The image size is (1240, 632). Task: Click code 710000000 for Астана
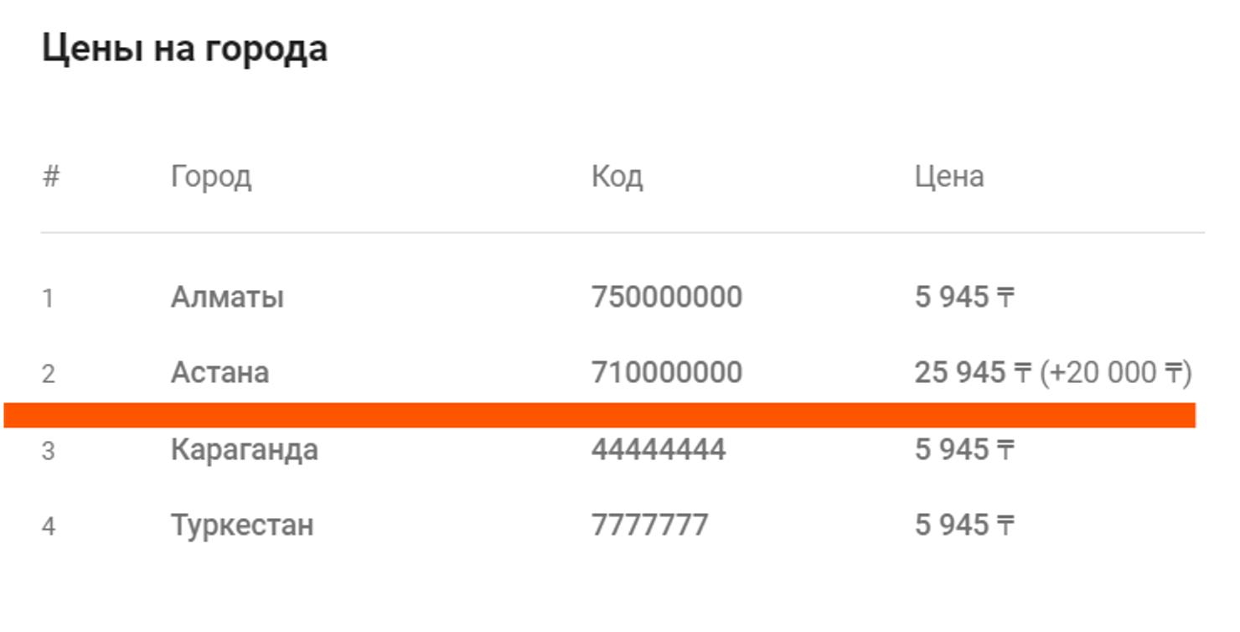pos(666,372)
